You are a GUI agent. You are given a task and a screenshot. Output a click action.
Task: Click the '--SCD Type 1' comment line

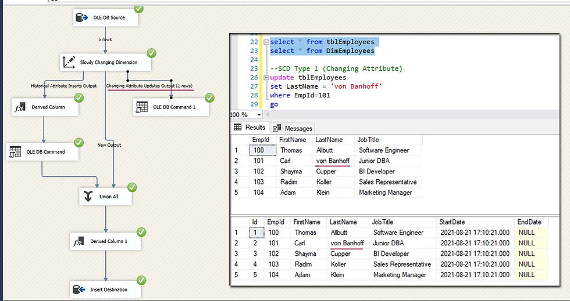(336, 68)
